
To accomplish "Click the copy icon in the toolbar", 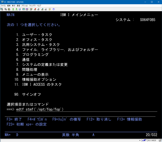I will pyautogui.click(x=6, y=9).
